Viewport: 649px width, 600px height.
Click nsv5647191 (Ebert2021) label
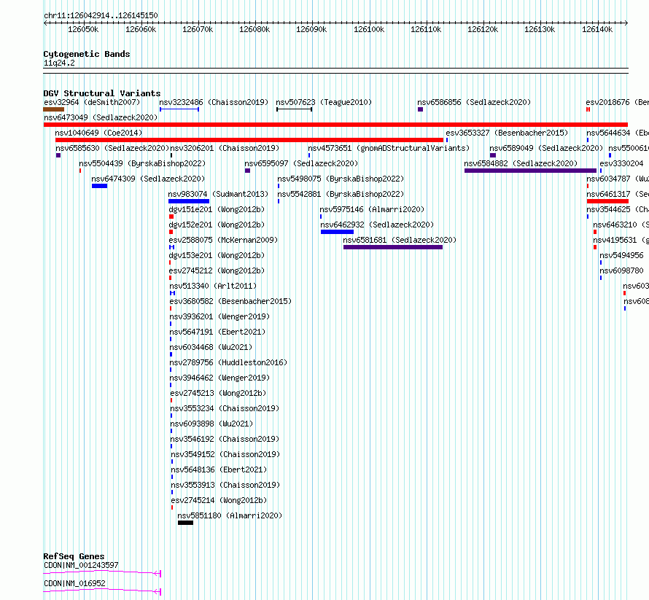[x=218, y=332]
